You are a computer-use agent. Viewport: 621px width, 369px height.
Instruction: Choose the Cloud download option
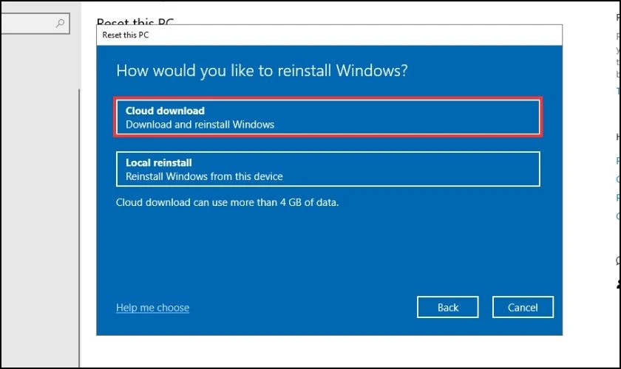pyautogui.click(x=328, y=117)
